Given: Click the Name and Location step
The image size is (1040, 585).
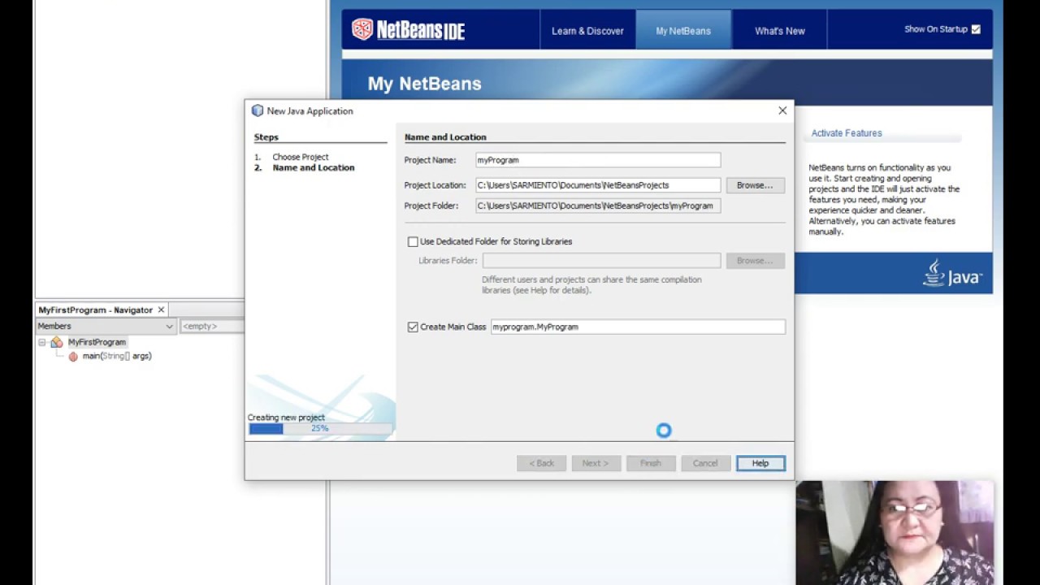Looking at the screenshot, I should click(x=314, y=167).
